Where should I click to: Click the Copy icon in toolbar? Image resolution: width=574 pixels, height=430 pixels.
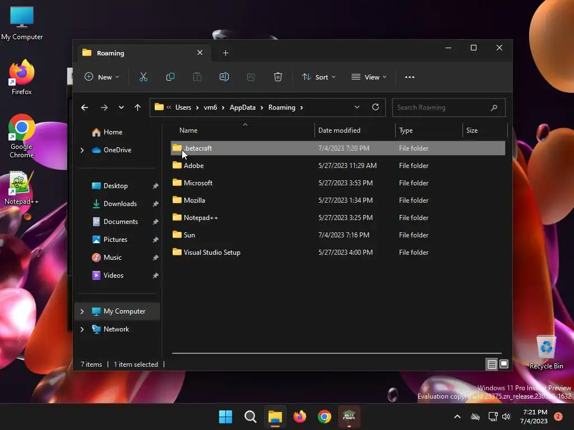[170, 77]
